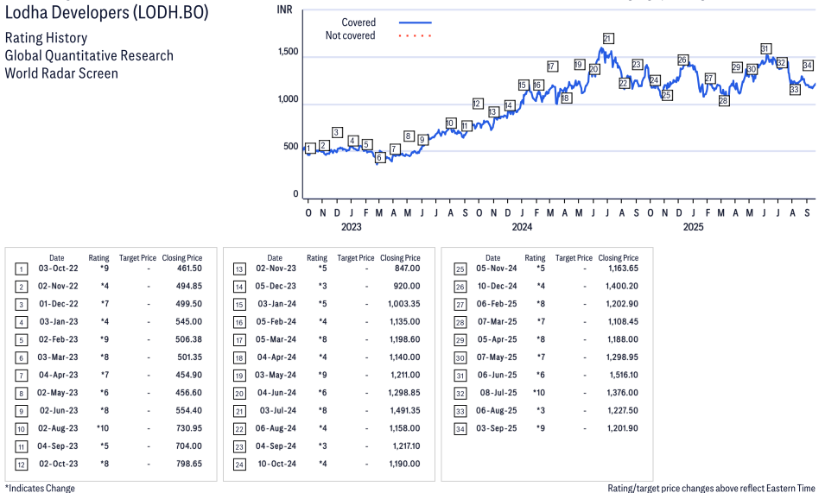Click chart marker 28 on the graph

[724, 100]
